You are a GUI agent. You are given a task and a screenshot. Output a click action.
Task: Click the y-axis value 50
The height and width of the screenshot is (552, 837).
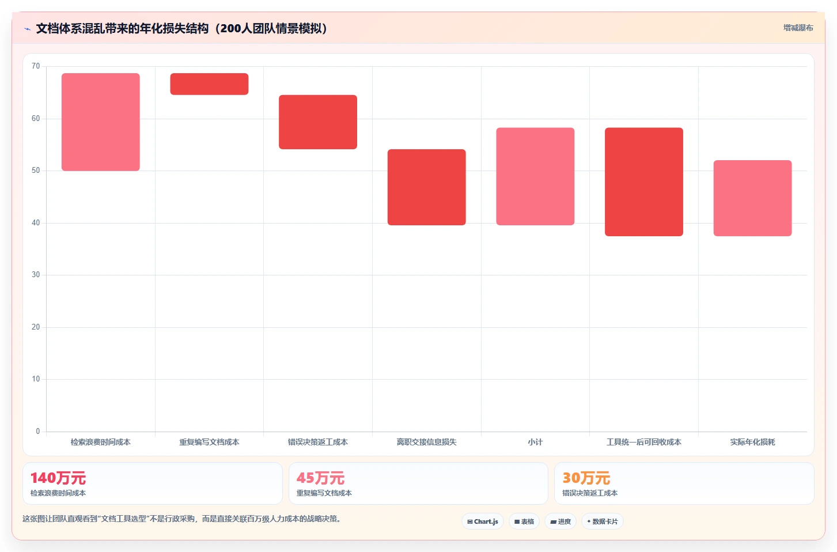pyautogui.click(x=36, y=171)
